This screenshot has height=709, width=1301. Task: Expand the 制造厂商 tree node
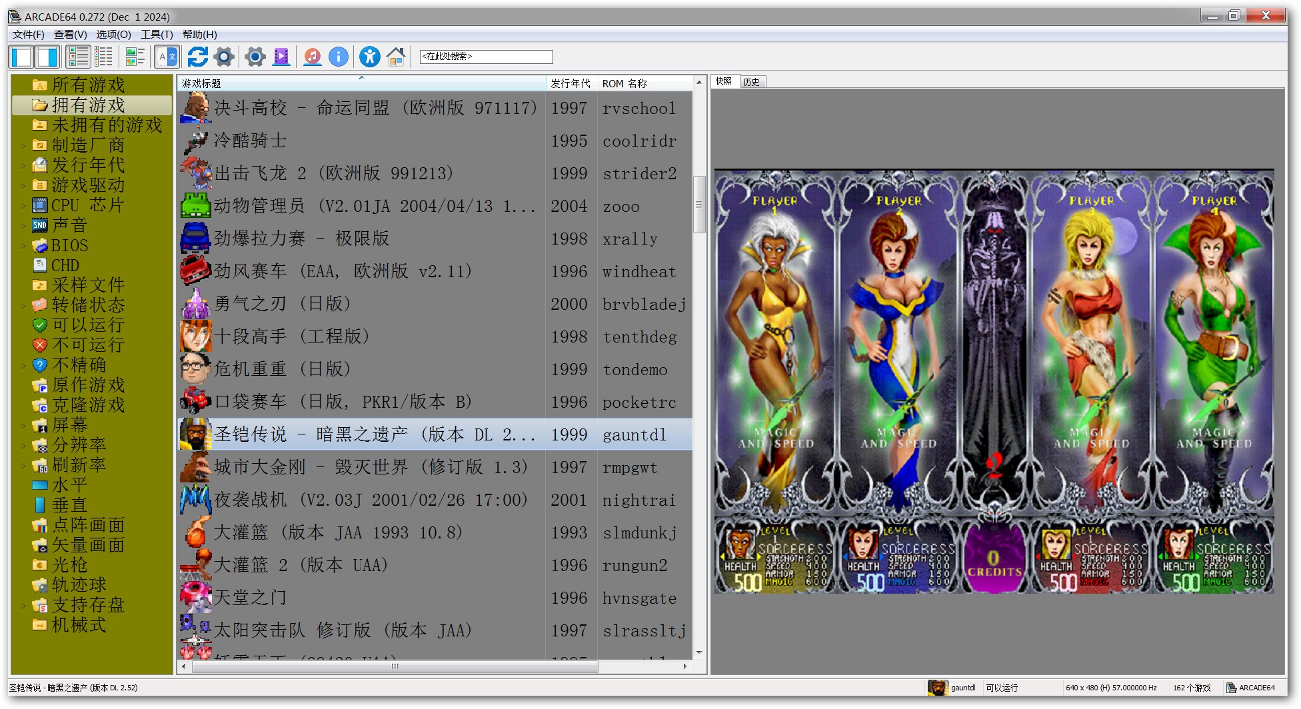coord(23,145)
